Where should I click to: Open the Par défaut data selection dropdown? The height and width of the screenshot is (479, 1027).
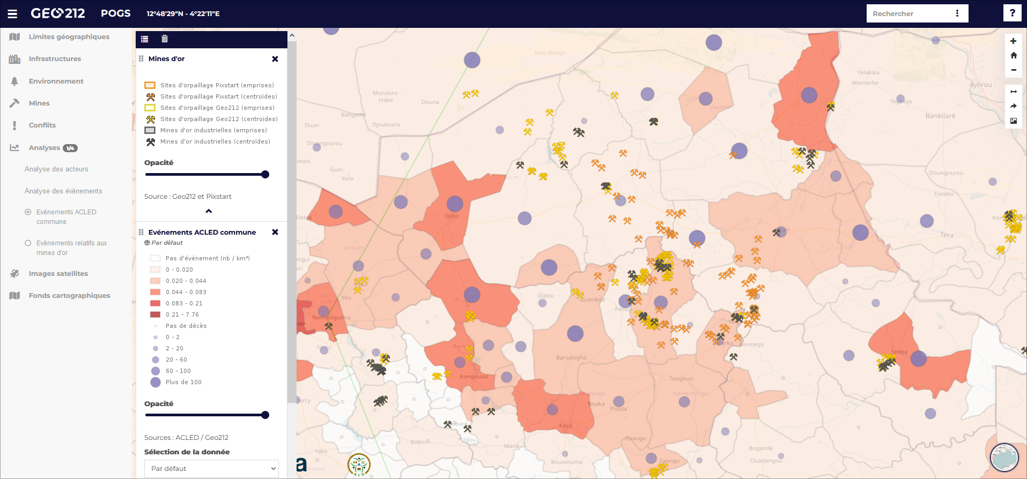coord(211,468)
